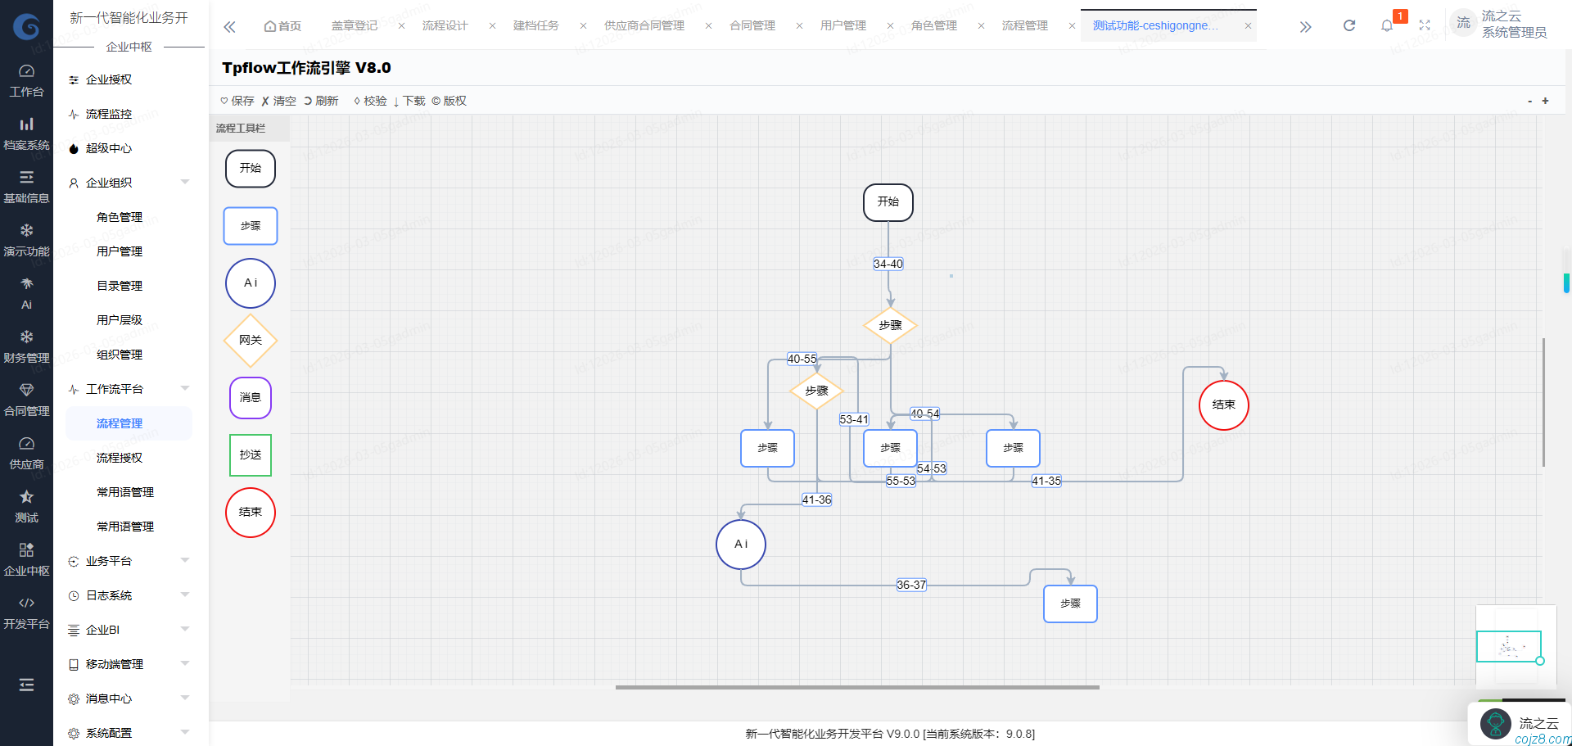Select the 网关 gateway diamond in the toolbox
The image size is (1572, 746).
pyautogui.click(x=250, y=341)
